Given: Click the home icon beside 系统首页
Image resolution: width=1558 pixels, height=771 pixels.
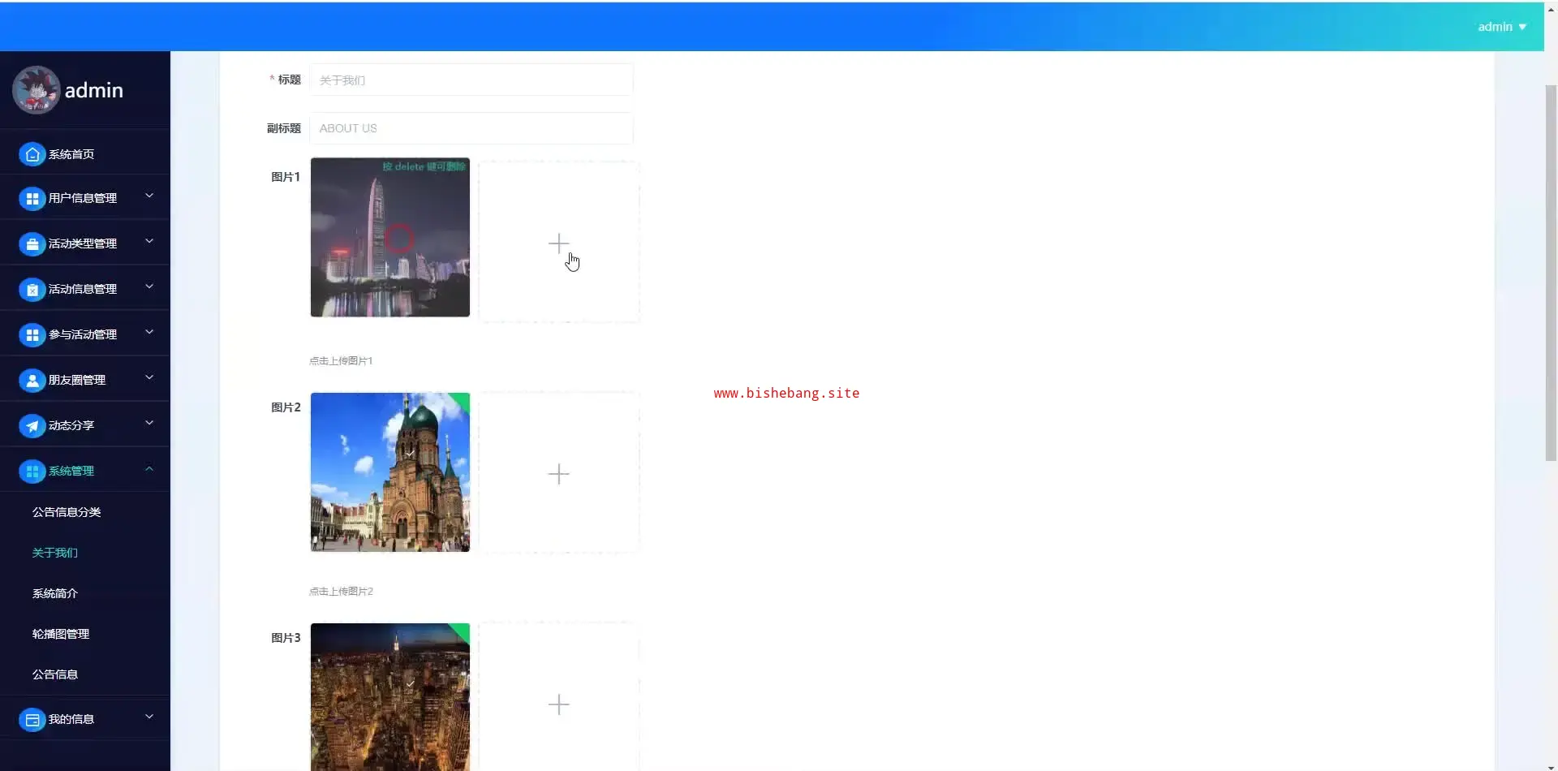Looking at the screenshot, I should coord(32,154).
